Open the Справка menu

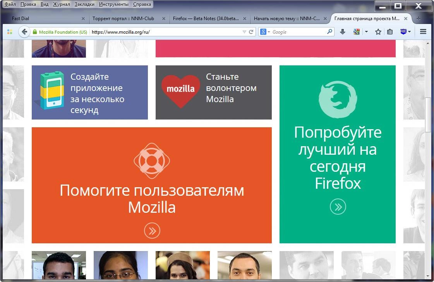click(x=142, y=4)
